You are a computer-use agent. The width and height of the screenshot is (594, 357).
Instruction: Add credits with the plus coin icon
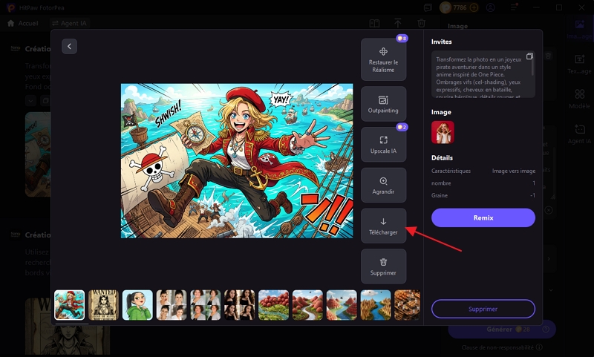point(474,7)
